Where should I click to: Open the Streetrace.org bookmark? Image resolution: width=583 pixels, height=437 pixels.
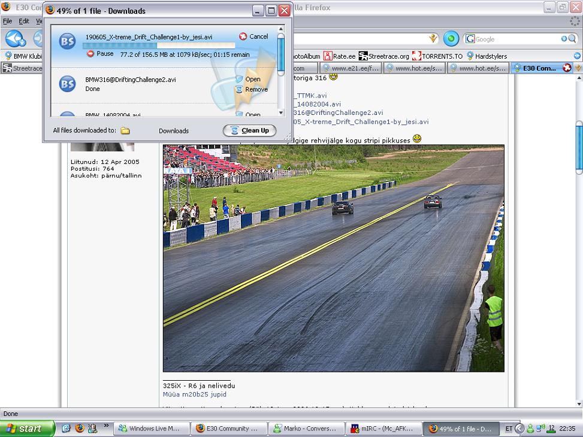pos(383,56)
